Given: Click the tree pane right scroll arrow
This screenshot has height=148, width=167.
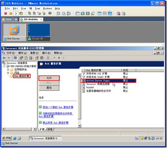Looking at the screenshot, I should coord(35,129).
